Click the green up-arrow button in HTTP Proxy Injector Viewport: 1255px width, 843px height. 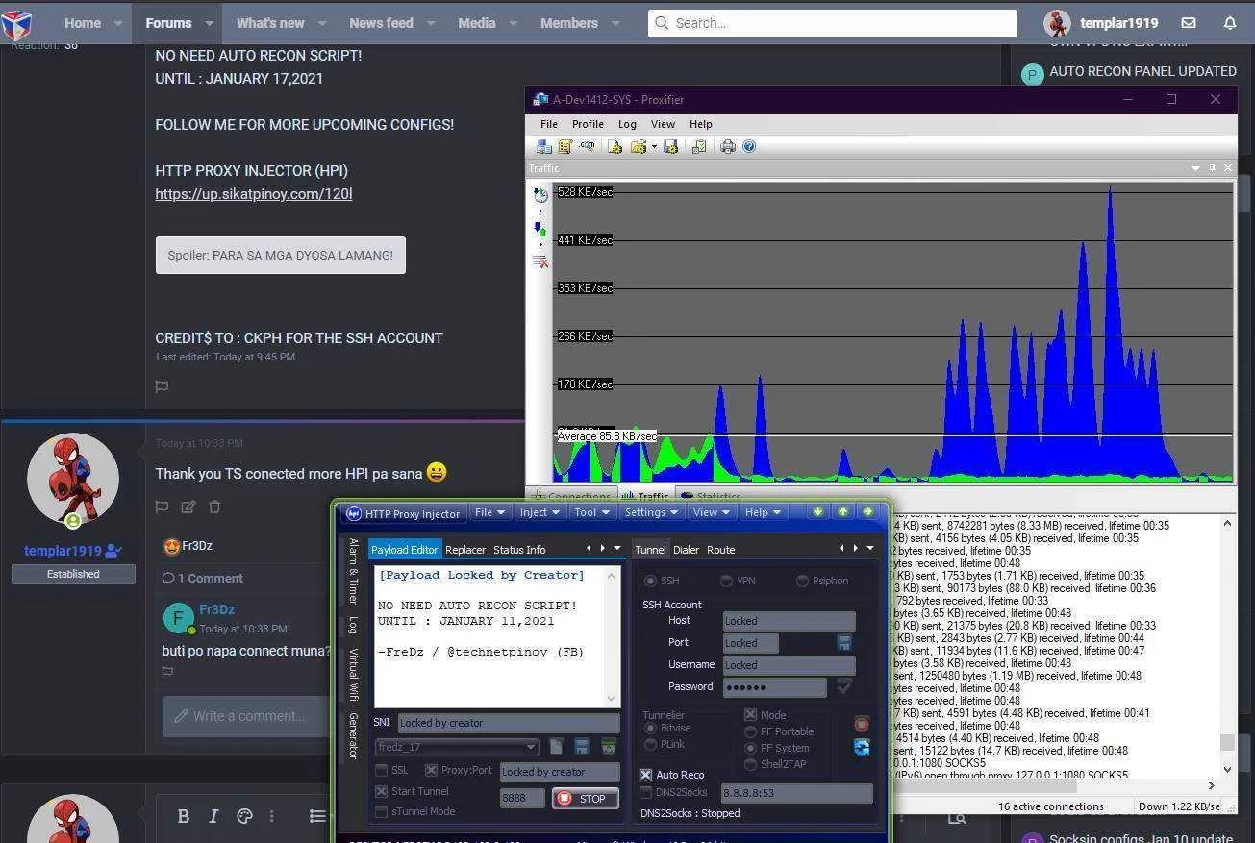(843, 512)
